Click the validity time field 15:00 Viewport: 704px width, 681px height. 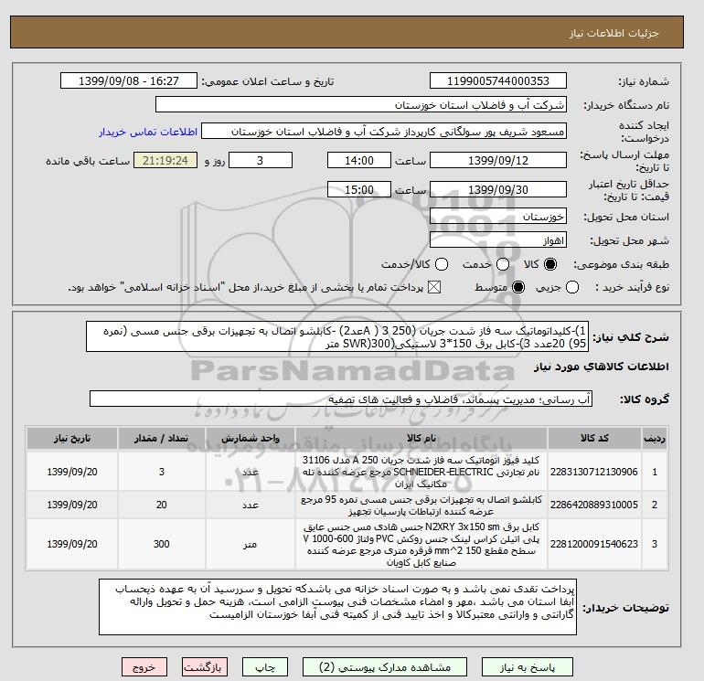pos(359,189)
